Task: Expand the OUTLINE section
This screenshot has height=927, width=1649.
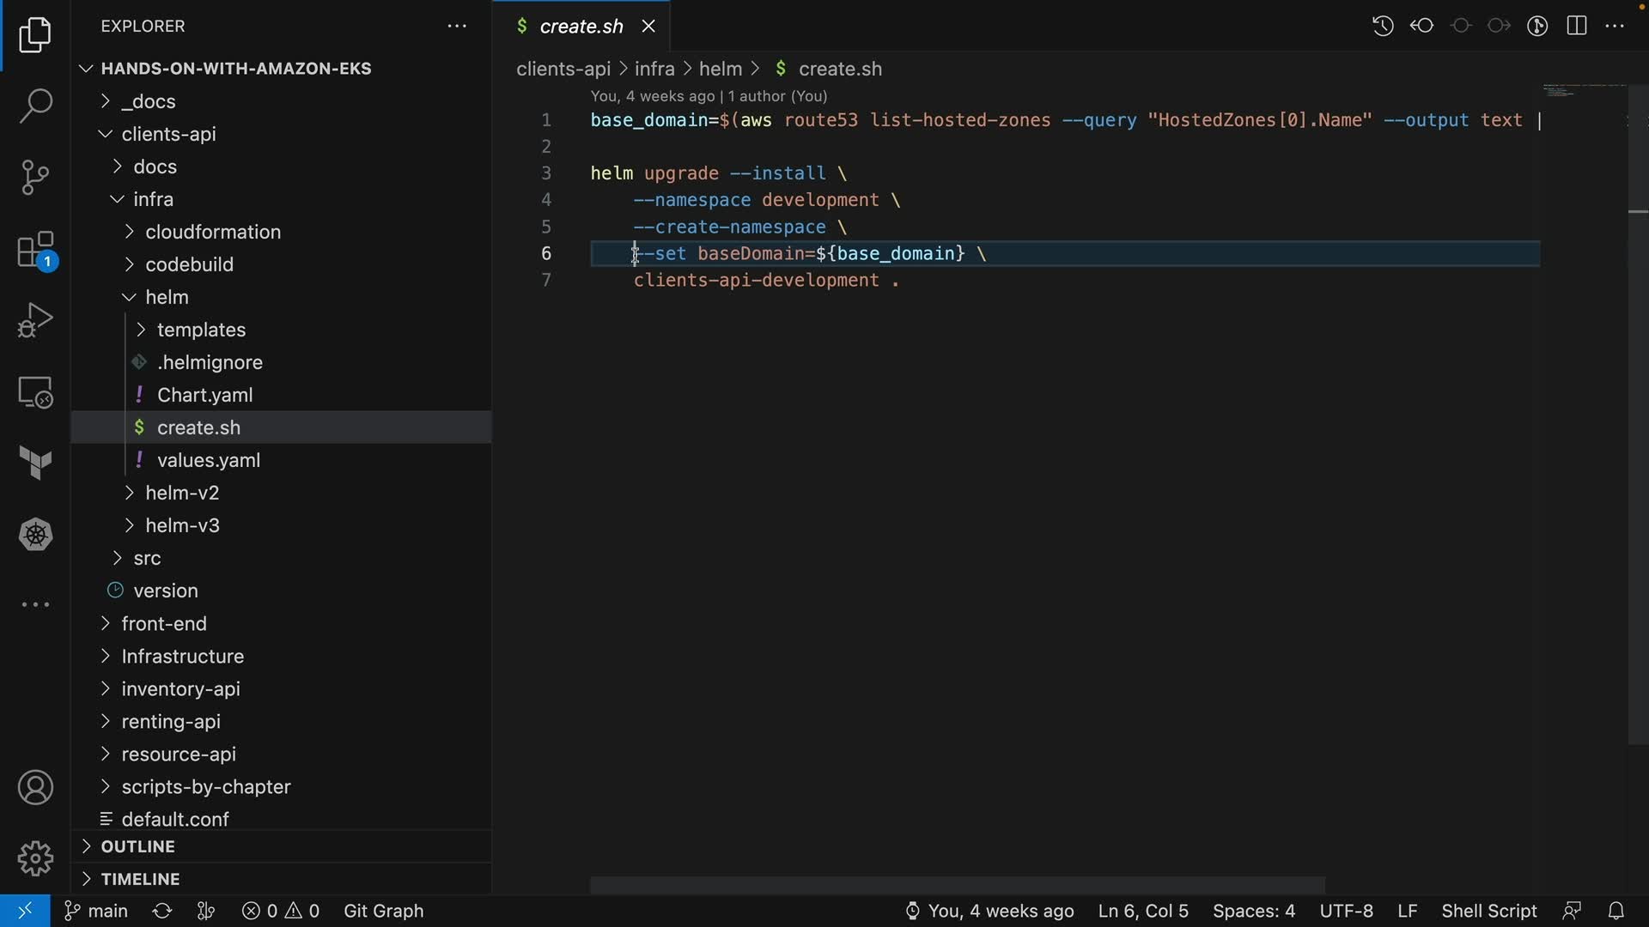Action: point(137,846)
